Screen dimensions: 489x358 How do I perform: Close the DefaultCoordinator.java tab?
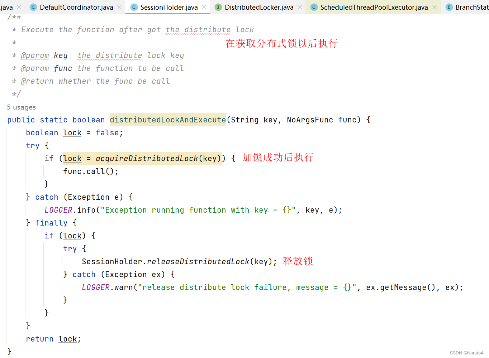pos(119,7)
